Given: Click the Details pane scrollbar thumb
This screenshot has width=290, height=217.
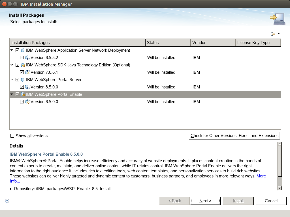Looking at the screenshot, I should click(x=280, y=161).
